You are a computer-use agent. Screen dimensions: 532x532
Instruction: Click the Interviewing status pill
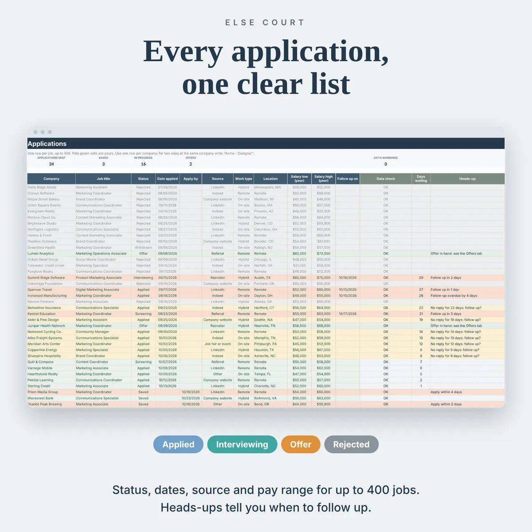pos(242,444)
